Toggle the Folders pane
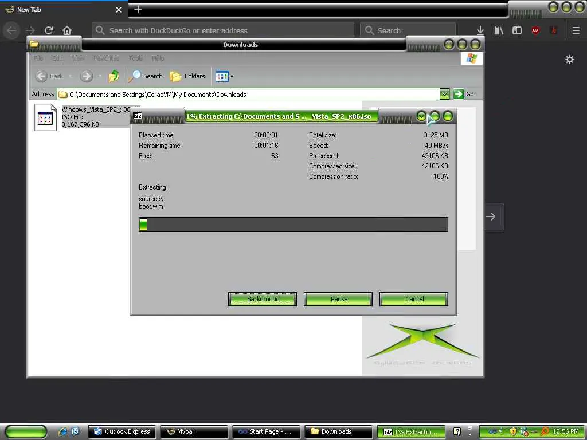The image size is (587, 440). click(x=187, y=76)
